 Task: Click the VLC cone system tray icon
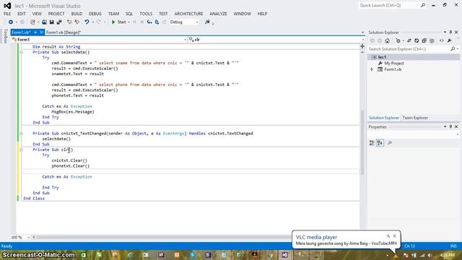(396, 255)
